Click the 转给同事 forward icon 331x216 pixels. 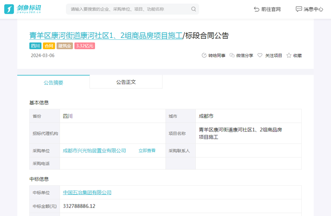[204, 55]
